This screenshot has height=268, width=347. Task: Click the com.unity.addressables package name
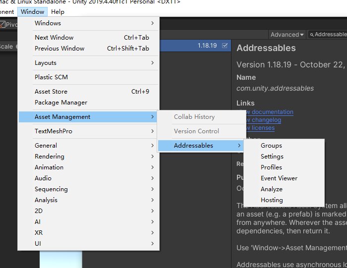275,88
